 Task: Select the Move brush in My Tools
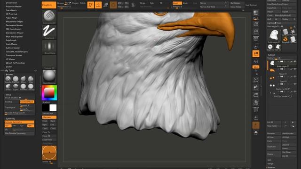point(23,79)
